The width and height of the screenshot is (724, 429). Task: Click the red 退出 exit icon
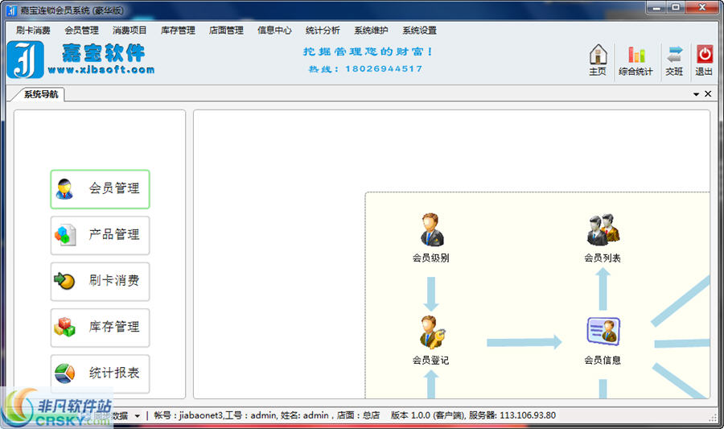(704, 60)
